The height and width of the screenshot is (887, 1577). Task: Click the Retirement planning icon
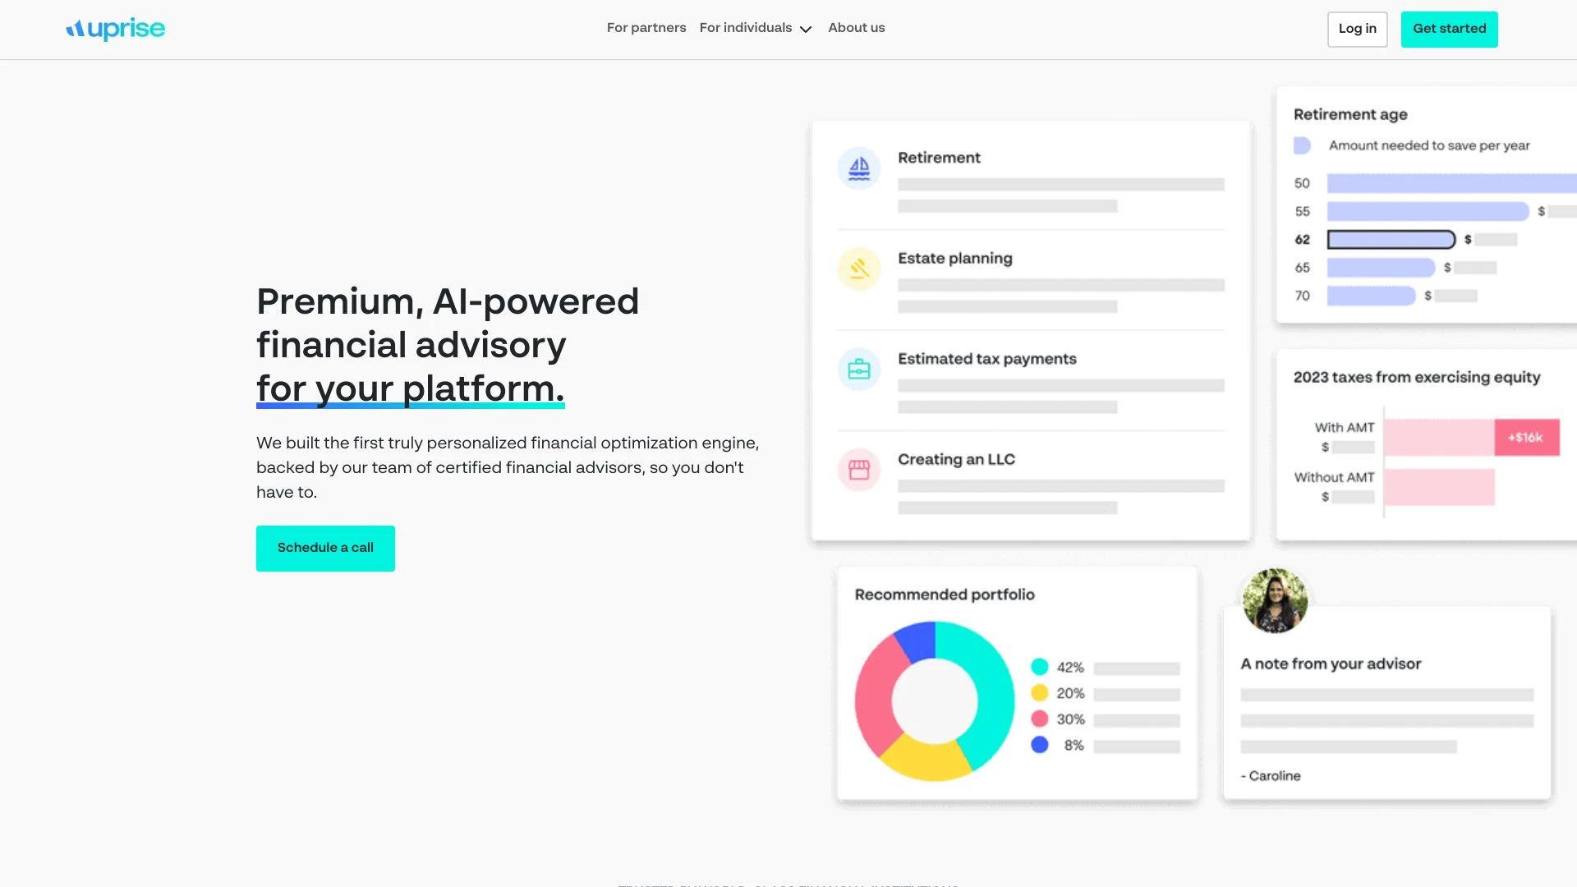[x=859, y=167]
